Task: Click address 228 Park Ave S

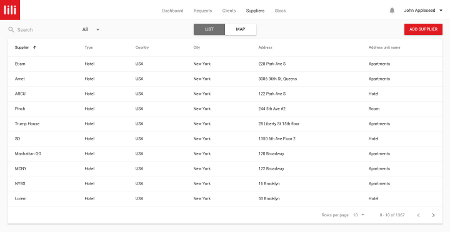Action: (x=272, y=64)
